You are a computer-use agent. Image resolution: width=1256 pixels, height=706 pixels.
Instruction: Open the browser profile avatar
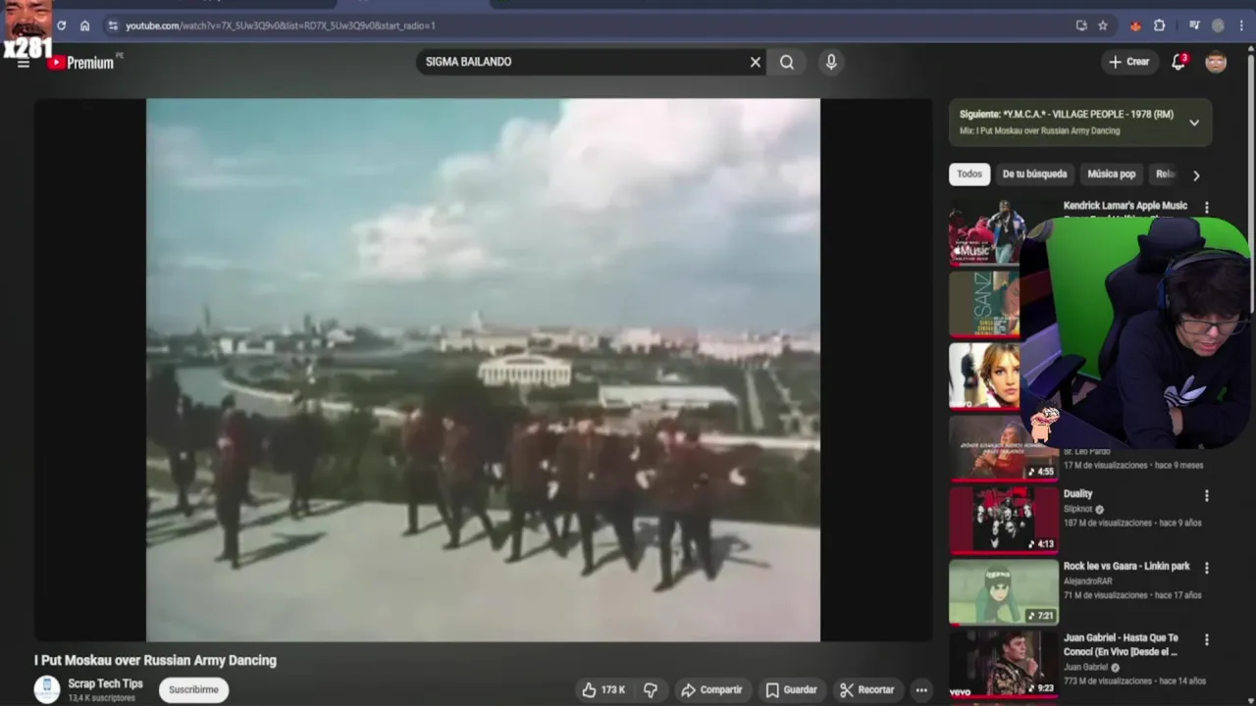pyautogui.click(x=1218, y=25)
